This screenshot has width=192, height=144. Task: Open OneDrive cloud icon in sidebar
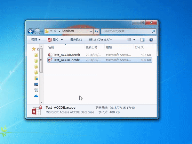tap(36, 96)
